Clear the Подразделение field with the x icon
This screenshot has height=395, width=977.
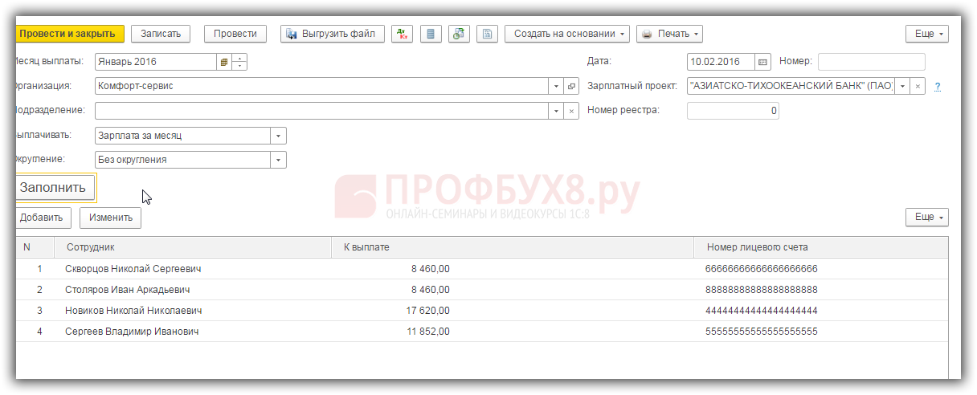[x=571, y=111]
